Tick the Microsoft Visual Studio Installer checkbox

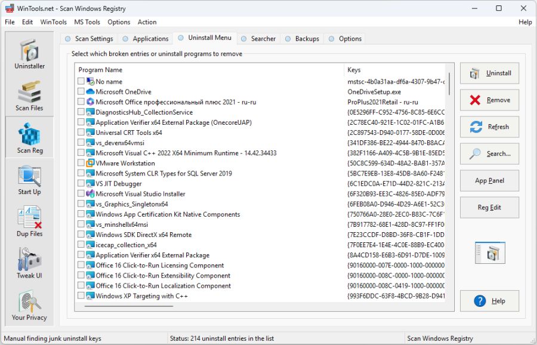(x=81, y=193)
